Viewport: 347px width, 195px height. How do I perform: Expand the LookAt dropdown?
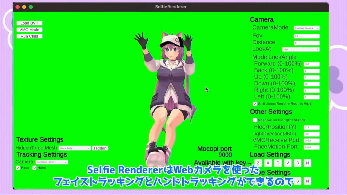pos(301,50)
